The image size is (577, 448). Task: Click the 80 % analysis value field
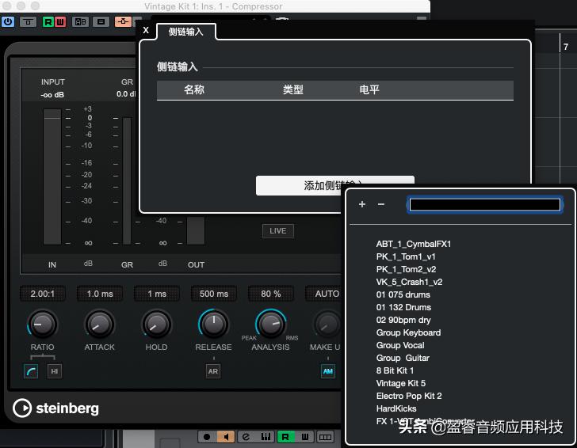point(271,294)
